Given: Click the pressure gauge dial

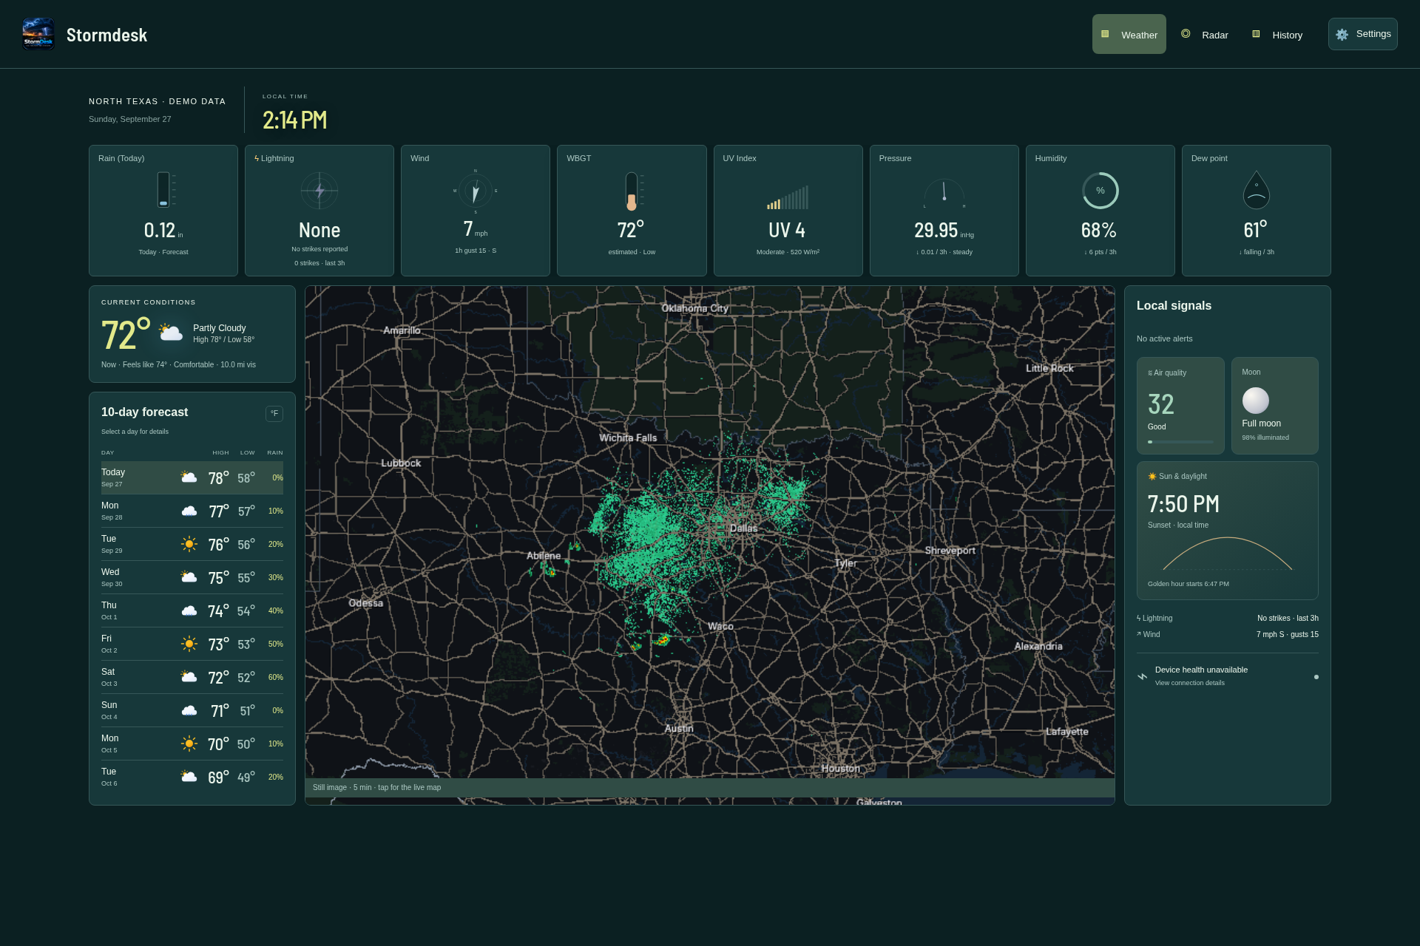Looking at the screenshot, I should [x=944, y=194].
